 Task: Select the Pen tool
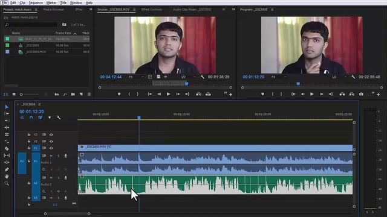tap(7, 169)
